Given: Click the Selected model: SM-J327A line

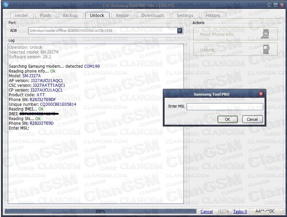Looking at the screenshot, I should pos(34,52).
